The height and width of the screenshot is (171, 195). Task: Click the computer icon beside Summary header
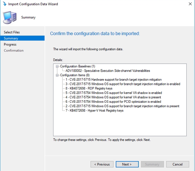[x=10, y=17]
